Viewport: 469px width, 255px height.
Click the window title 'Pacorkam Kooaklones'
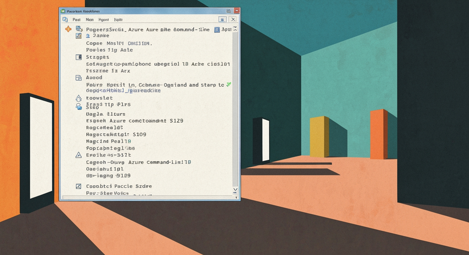[84, 11]
